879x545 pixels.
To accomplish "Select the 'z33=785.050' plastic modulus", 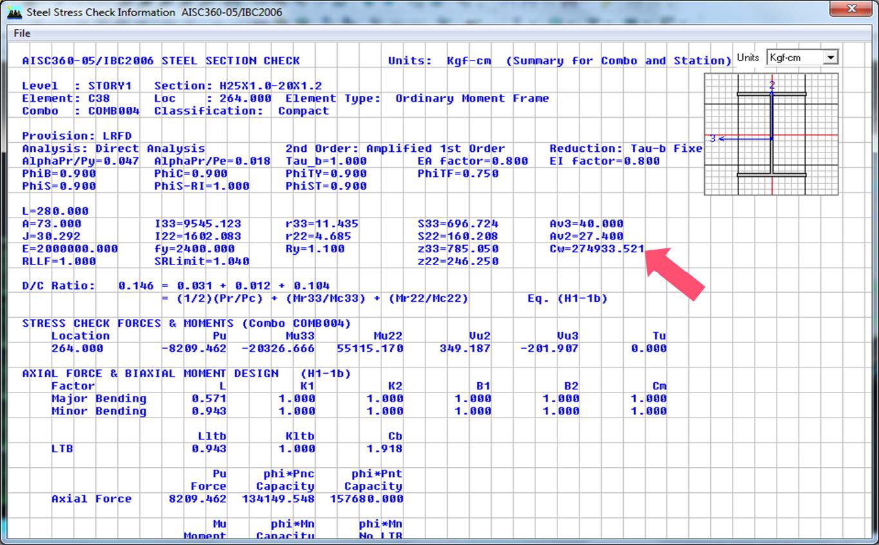I will point(458,249).
